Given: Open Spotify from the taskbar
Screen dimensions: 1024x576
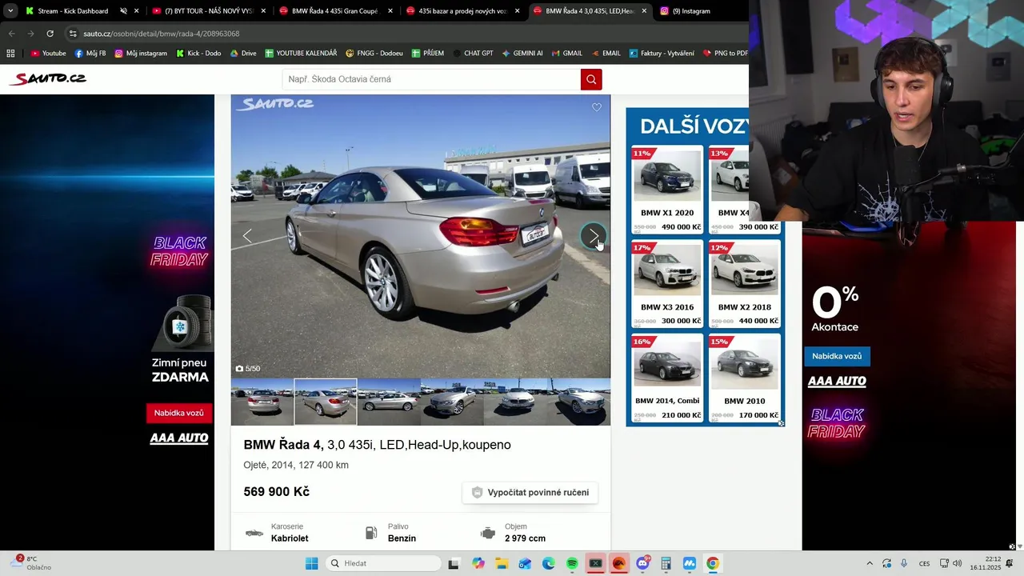Looking at the screenshot, I should click(x=572, y=563).
